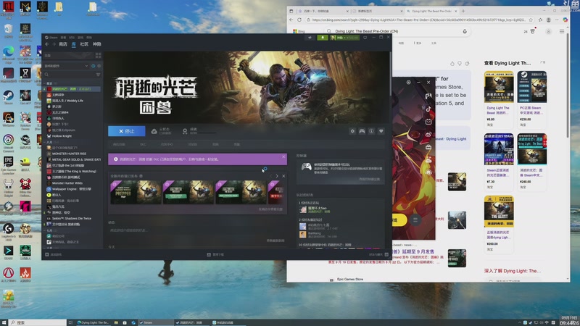Screen dimensions: 580x326
Task: Open Friends & Chat at Steam bottom right
Action: (378, 255)
